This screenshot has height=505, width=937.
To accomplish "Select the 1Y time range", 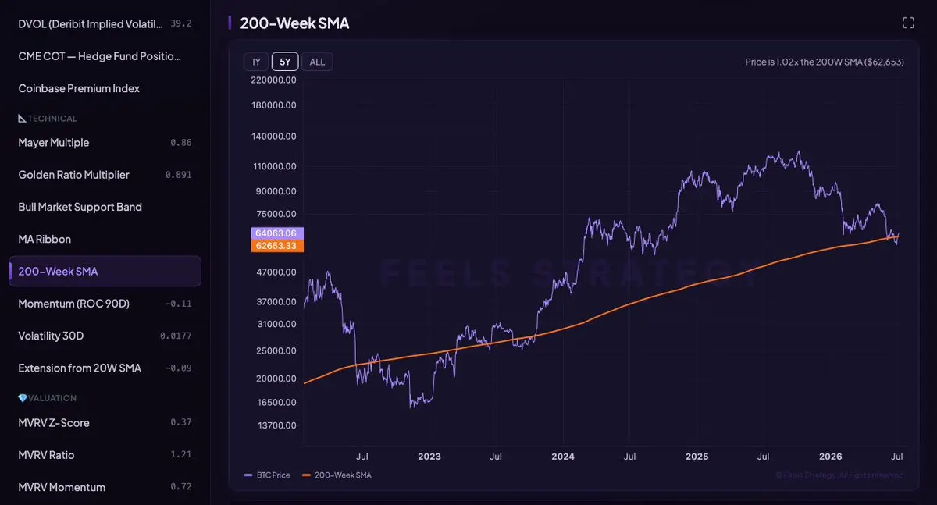I will [255, 62].
